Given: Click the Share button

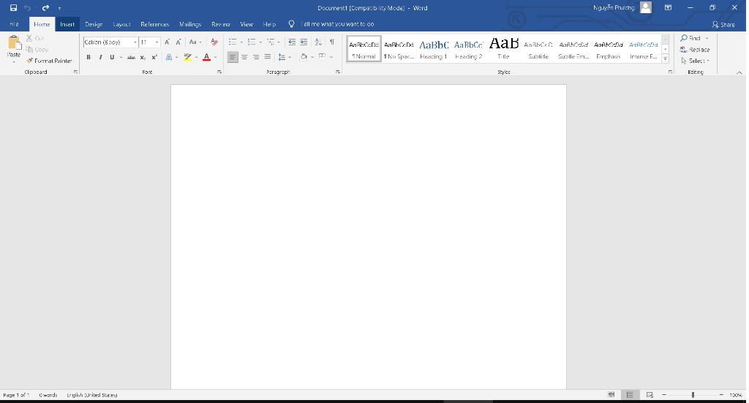Looking at the screenshot, I should (723, 24).
